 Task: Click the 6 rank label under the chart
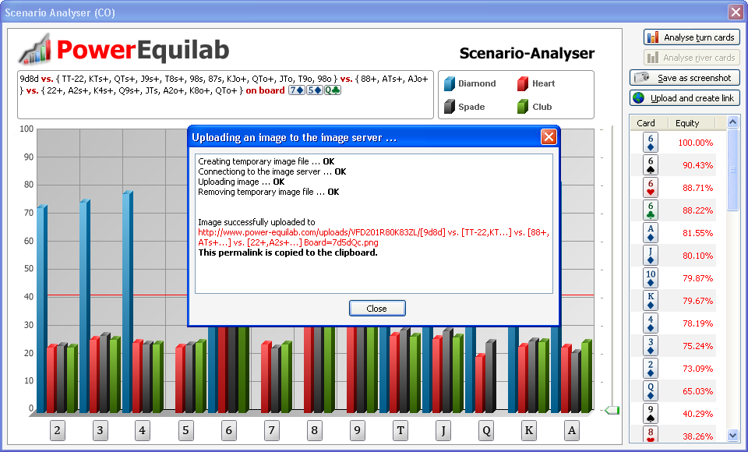coord(228,430)
